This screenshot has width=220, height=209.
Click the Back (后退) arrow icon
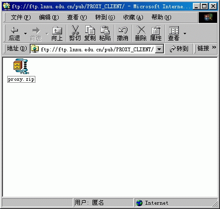(x=15, y=30)
